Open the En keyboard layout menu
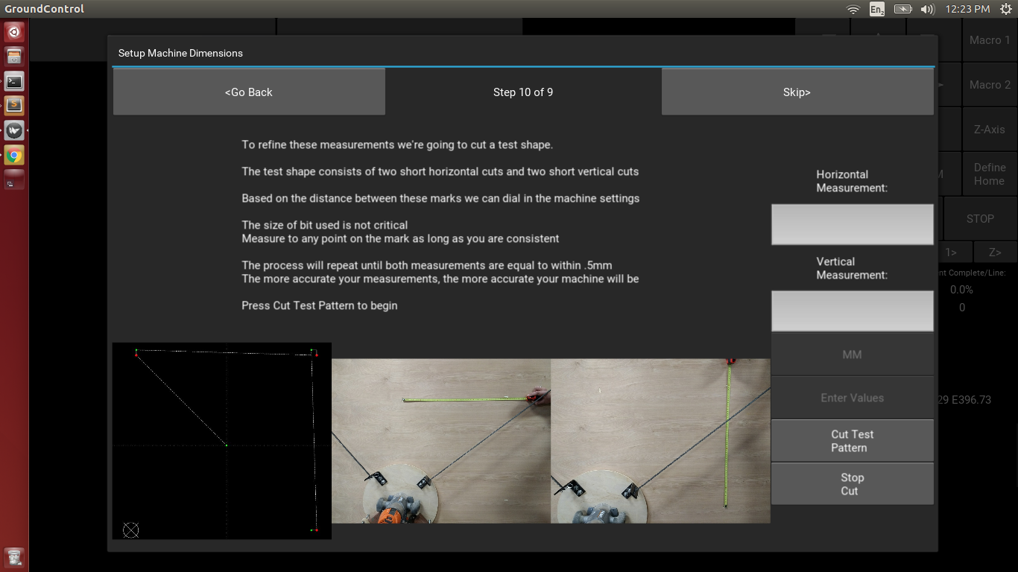1018x572 pixels. tap(876, 9)
